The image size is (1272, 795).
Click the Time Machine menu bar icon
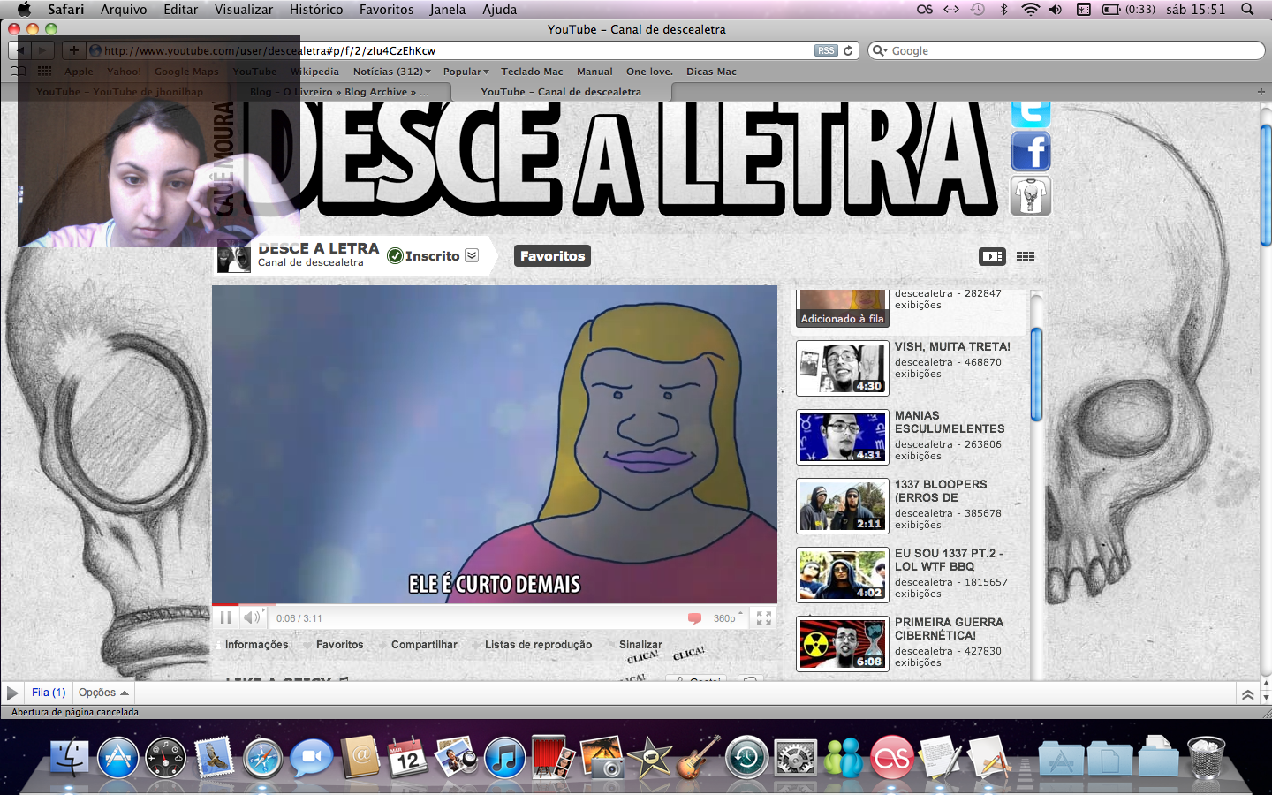(977, 10)
